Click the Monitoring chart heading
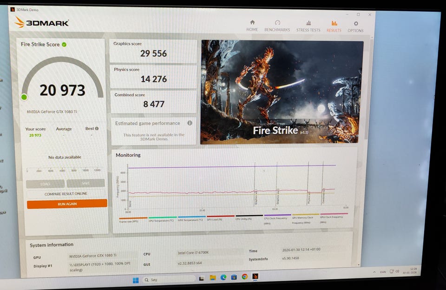Viewport: 446px width, 290px height. tap(128, 155)
